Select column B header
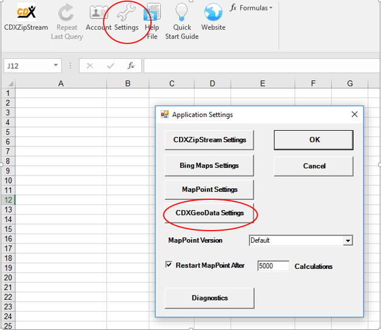 point(128,84)
